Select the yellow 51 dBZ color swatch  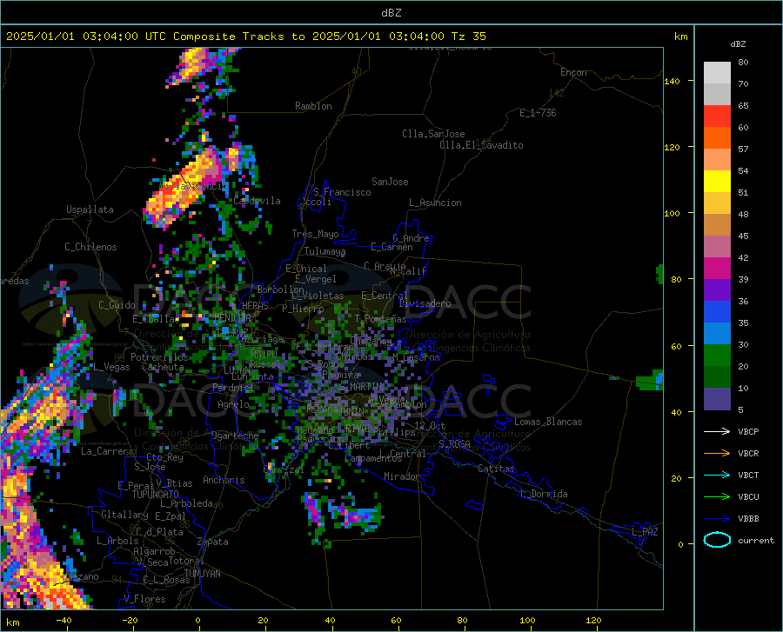[x=717, y=182]
